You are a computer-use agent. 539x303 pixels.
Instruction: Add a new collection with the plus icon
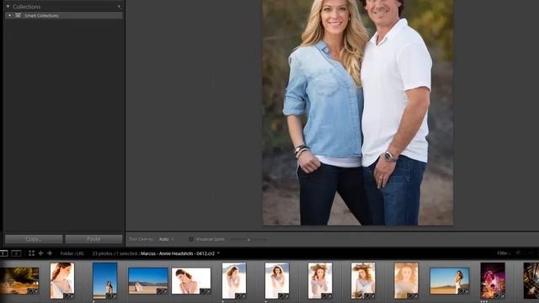pyautogui.click(x=119, y=7)
